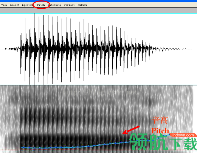Click the blue window title bar
Screen dimensions: 197x153
(98, 1)
